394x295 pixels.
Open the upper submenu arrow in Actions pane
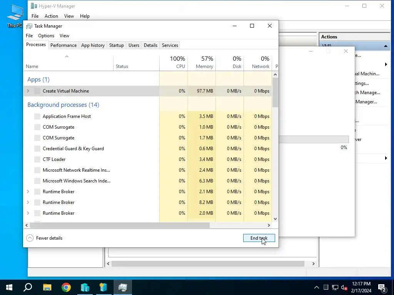(386, 65)
